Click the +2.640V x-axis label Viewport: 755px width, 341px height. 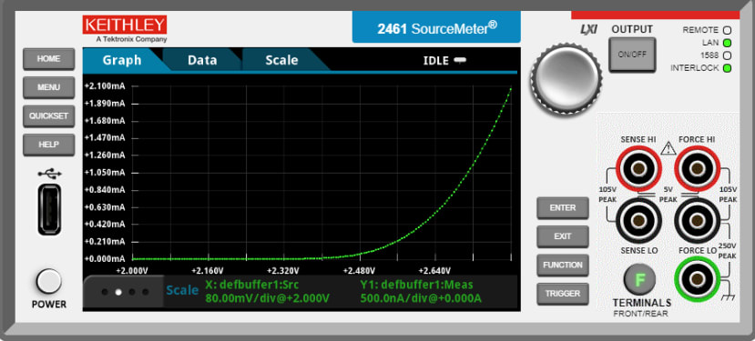click(434, 270)
